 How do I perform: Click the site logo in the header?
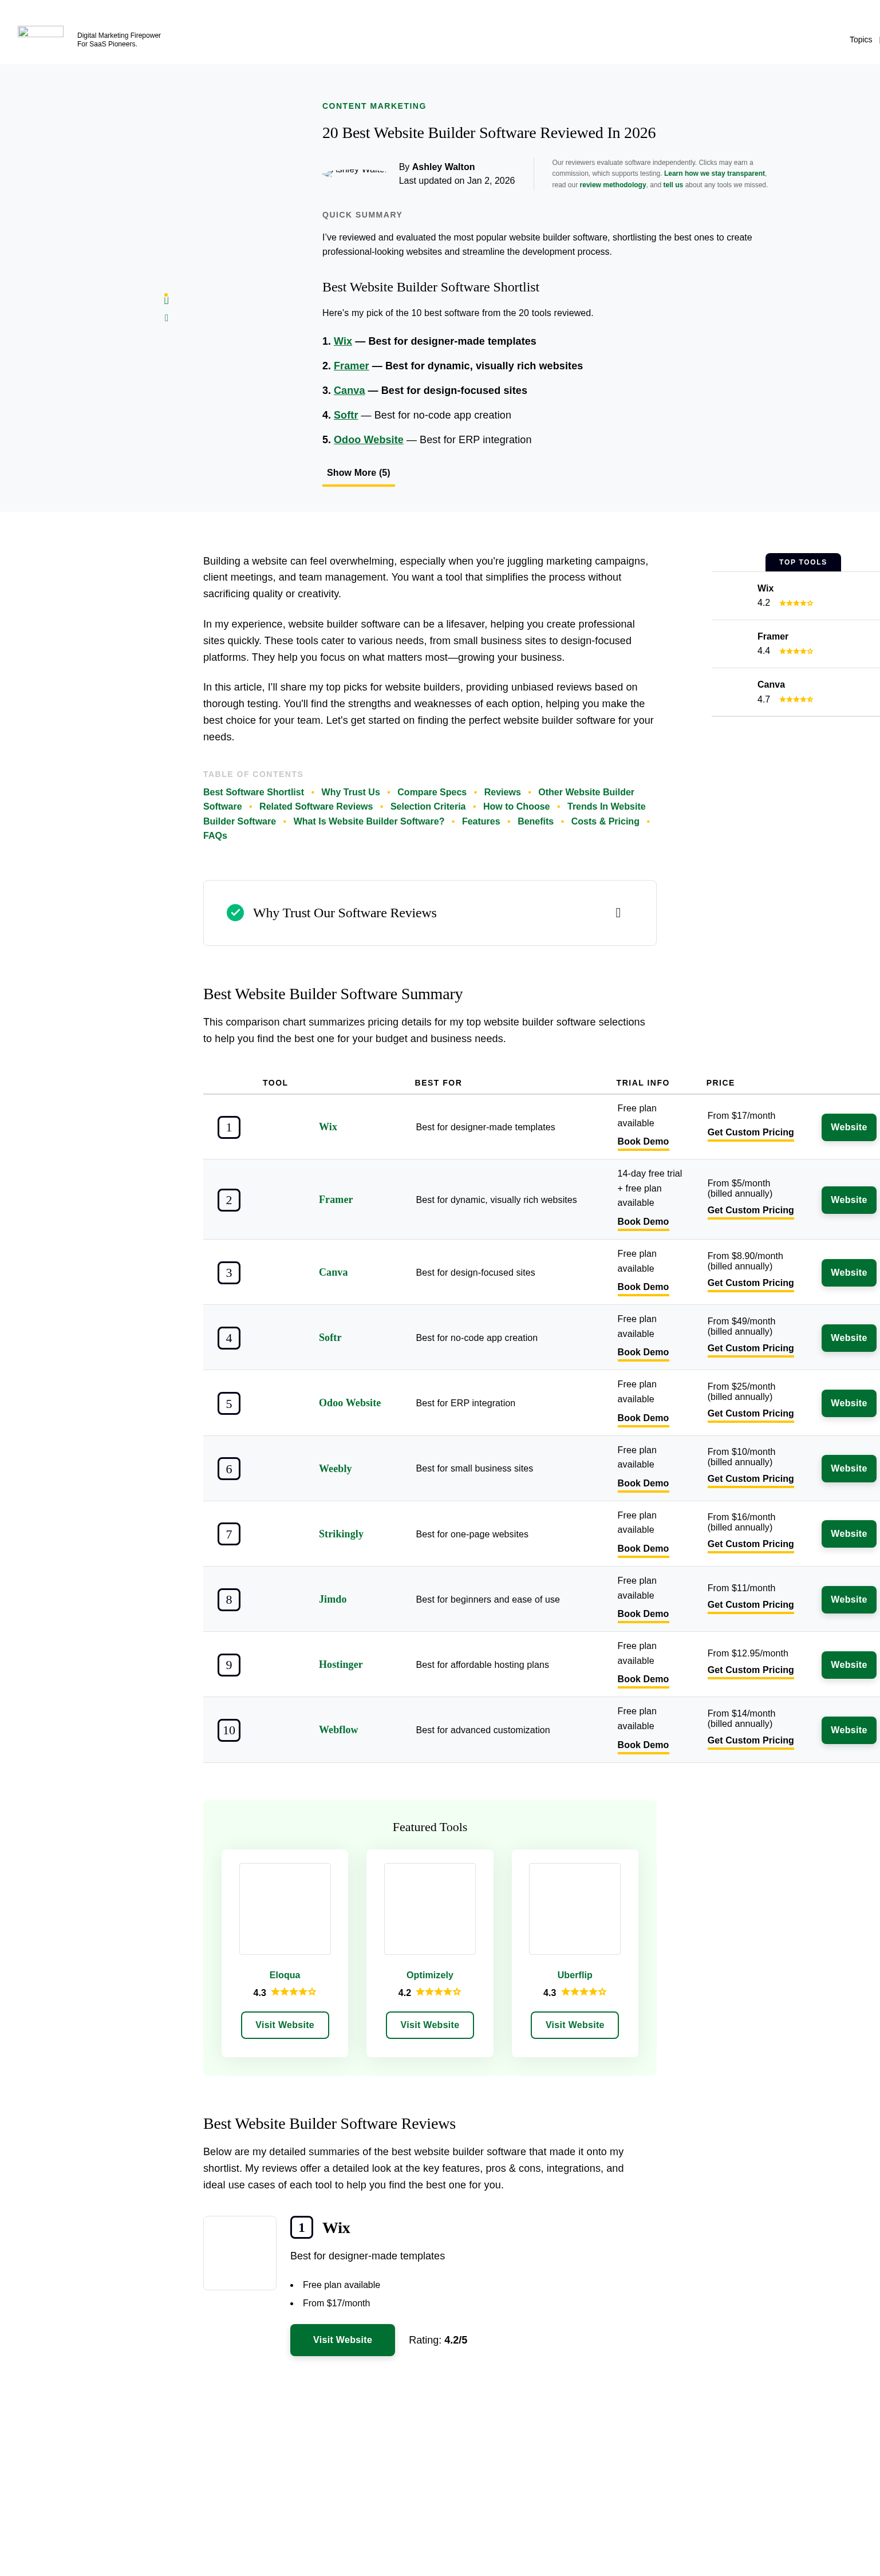(x=40, y=32)
